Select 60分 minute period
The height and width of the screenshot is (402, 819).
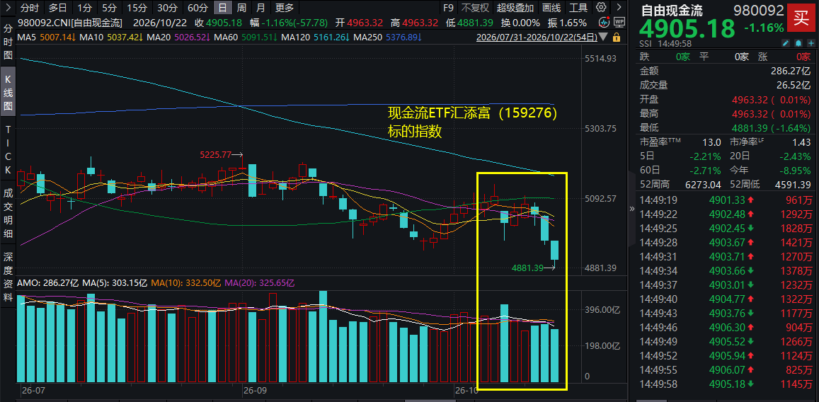[197, 8]
